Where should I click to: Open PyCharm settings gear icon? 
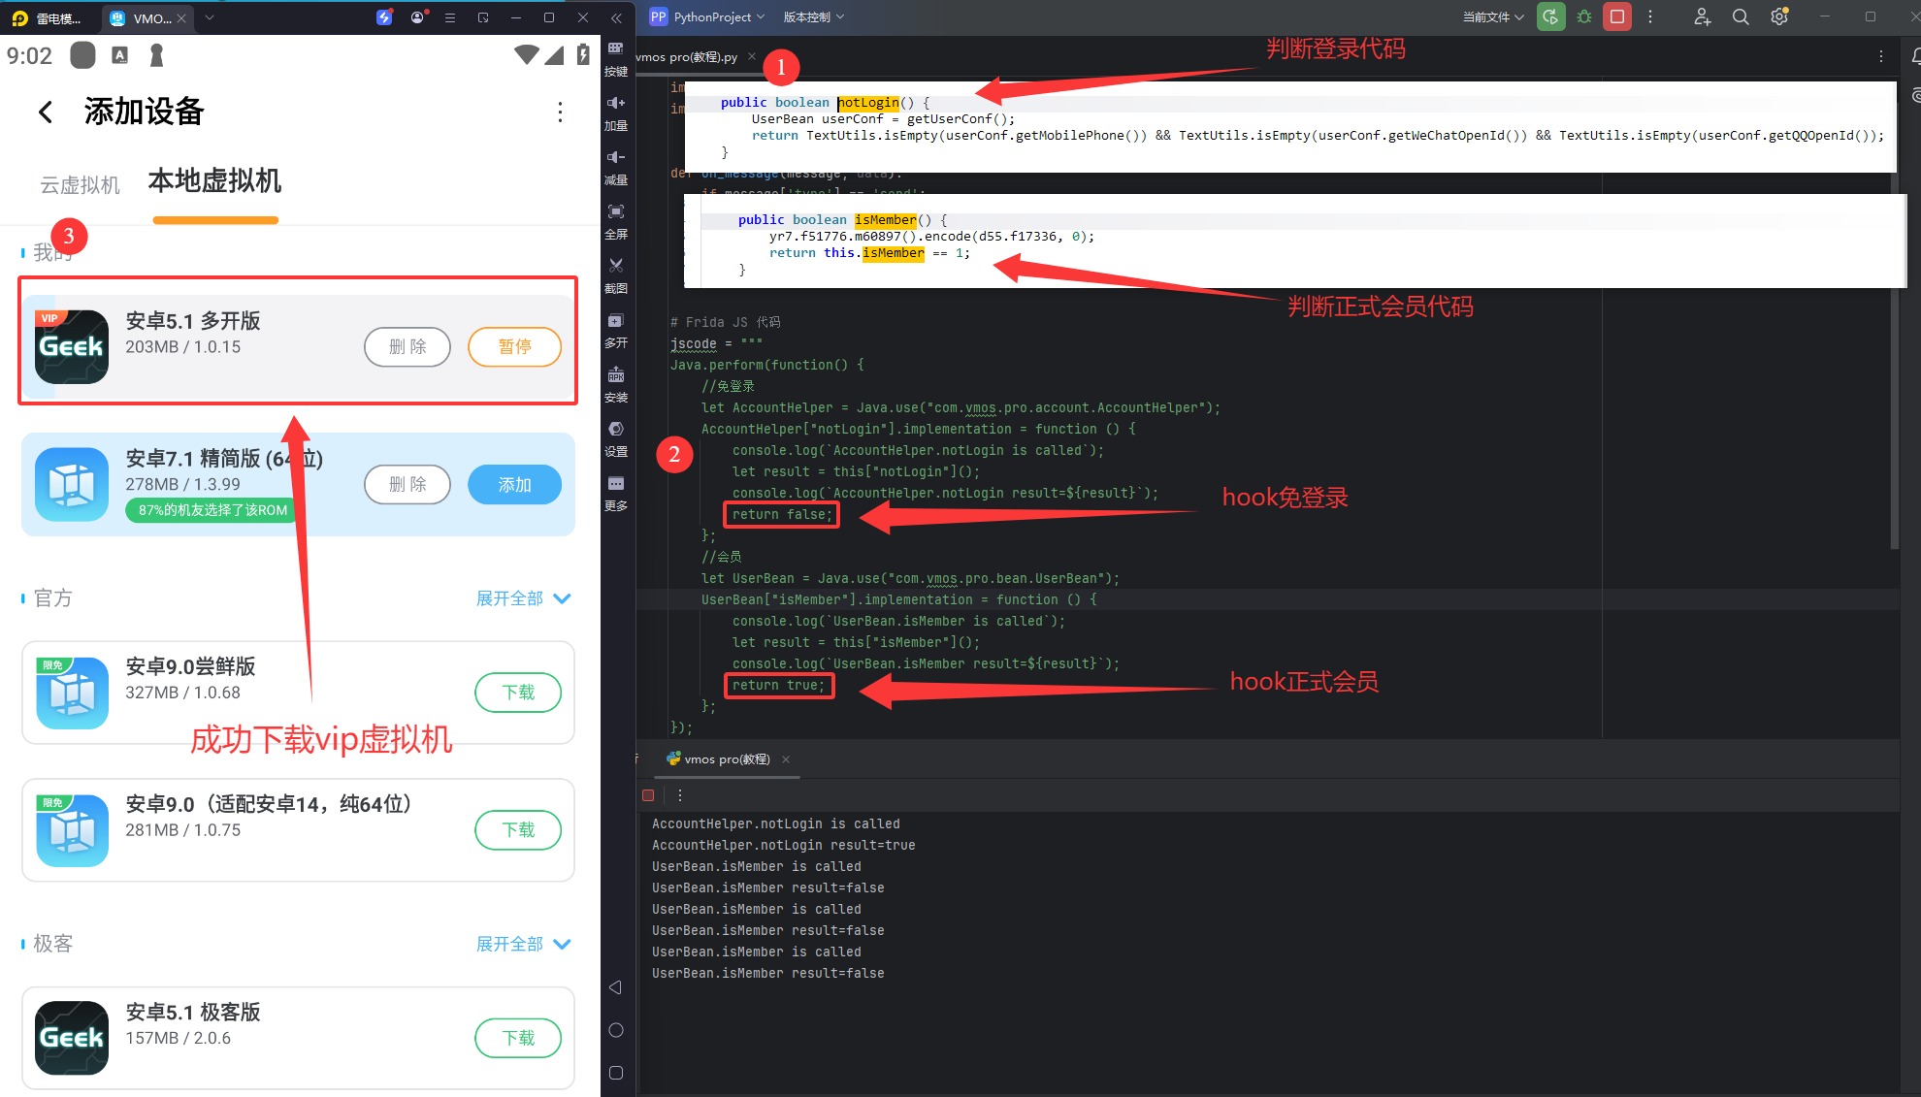click(1779, 16)
